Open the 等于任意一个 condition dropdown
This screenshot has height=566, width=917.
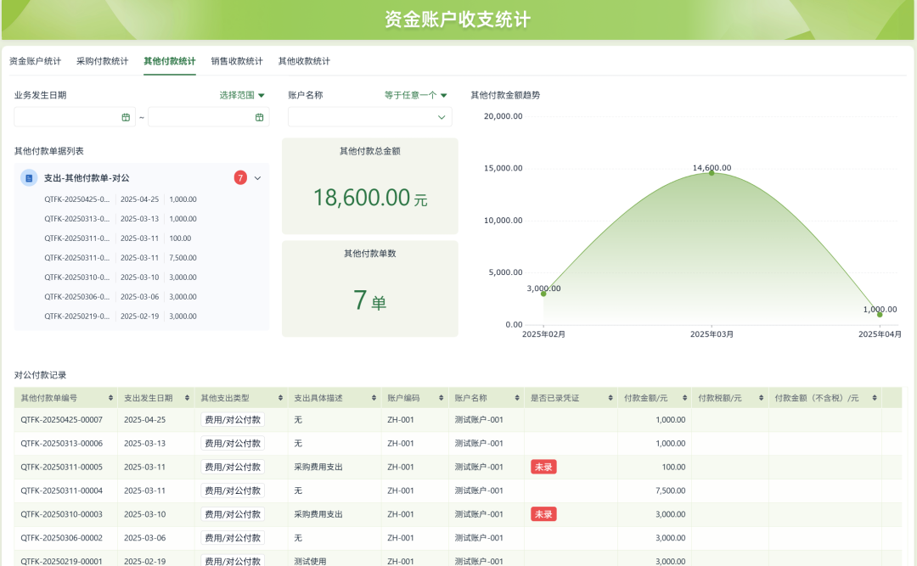(x=415, y=95)
